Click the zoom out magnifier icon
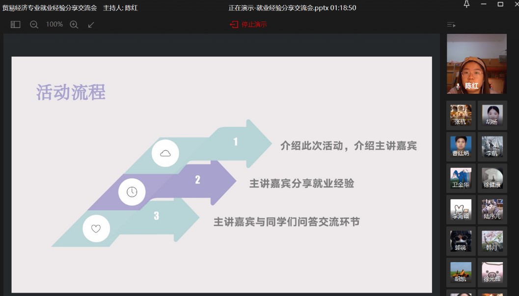Viewport: 519px width, 296px height. 34,25
